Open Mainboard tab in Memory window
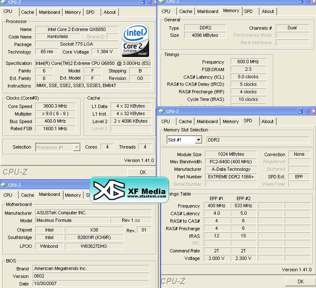316x288 pixels. [x=208, y=11]
